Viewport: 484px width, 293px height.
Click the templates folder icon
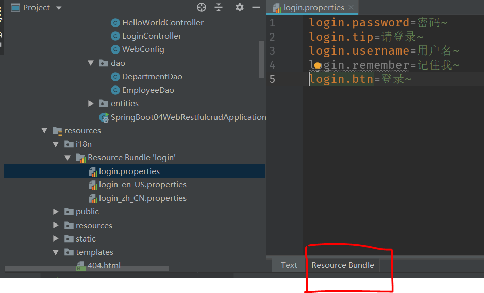[x=69, y=252]
